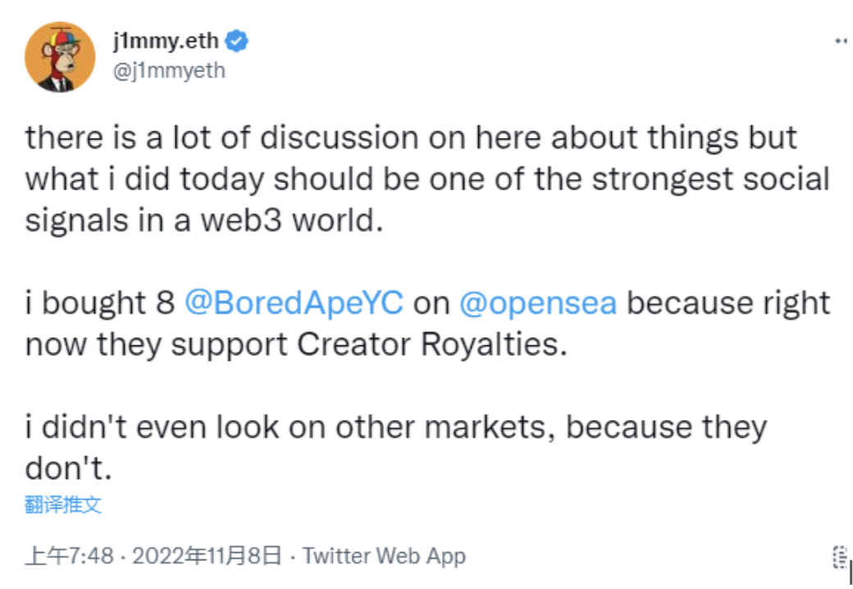This screenshot has height=589, width=853.
Task: Click the tweet's first line about discussion
Action: point(410,138)
